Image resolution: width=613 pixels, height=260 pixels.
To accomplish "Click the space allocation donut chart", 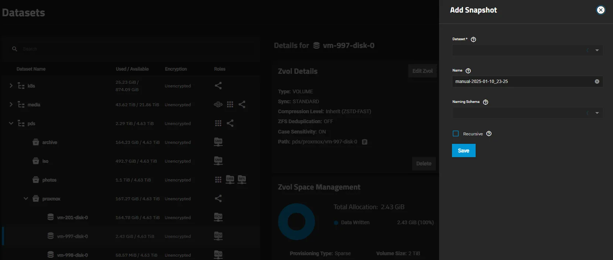I will click(x=297, y=222).
